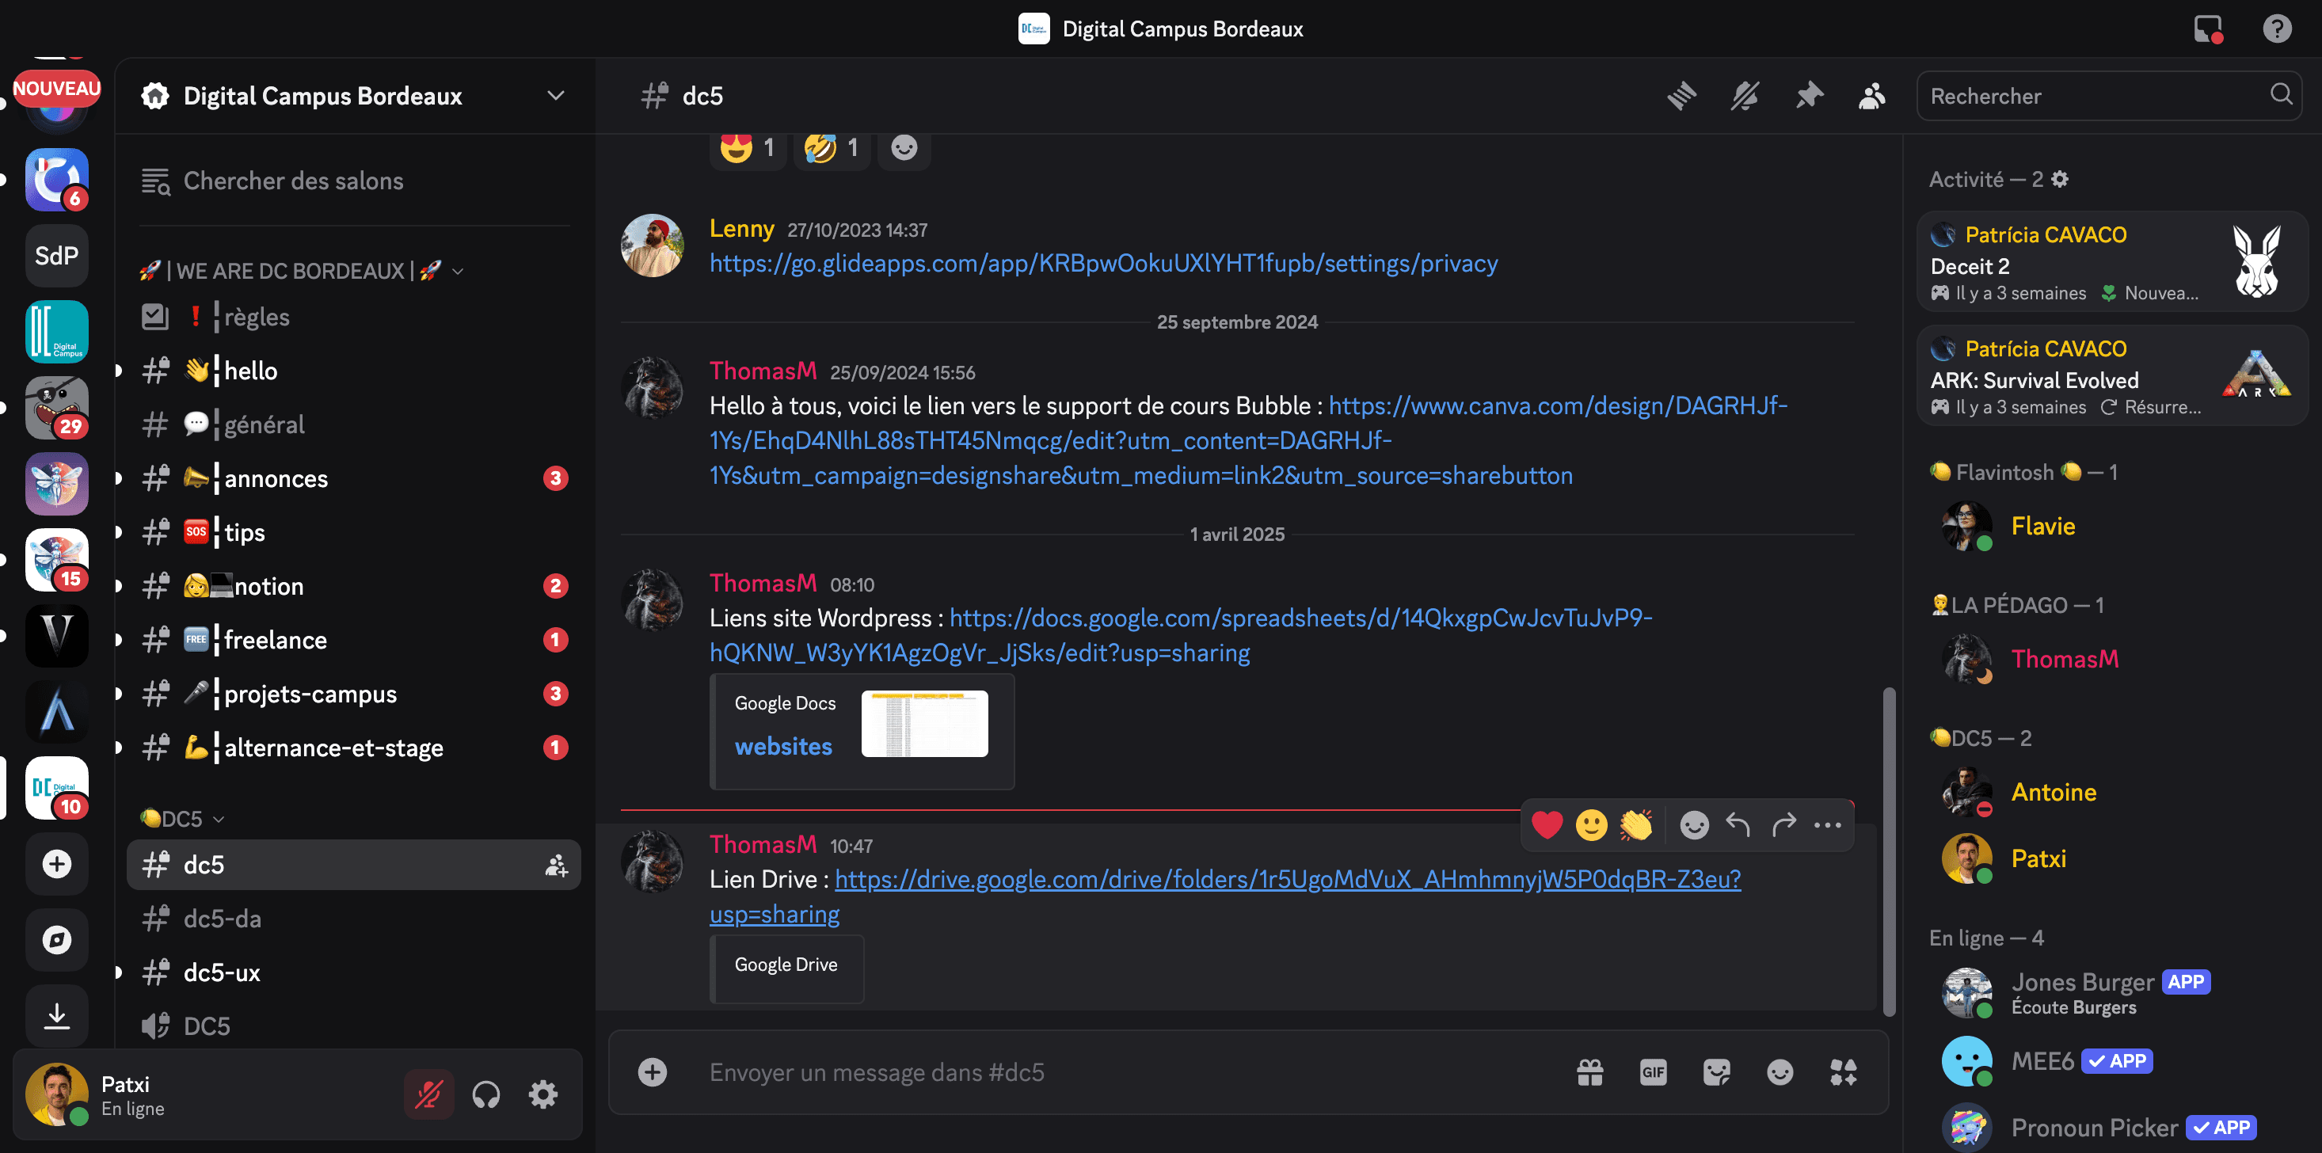The width and height of the screenshot is (2322, 1153).
Task: Click reply arrow on hovered message
Action: pyautogui.click(x=1738, y=824)
